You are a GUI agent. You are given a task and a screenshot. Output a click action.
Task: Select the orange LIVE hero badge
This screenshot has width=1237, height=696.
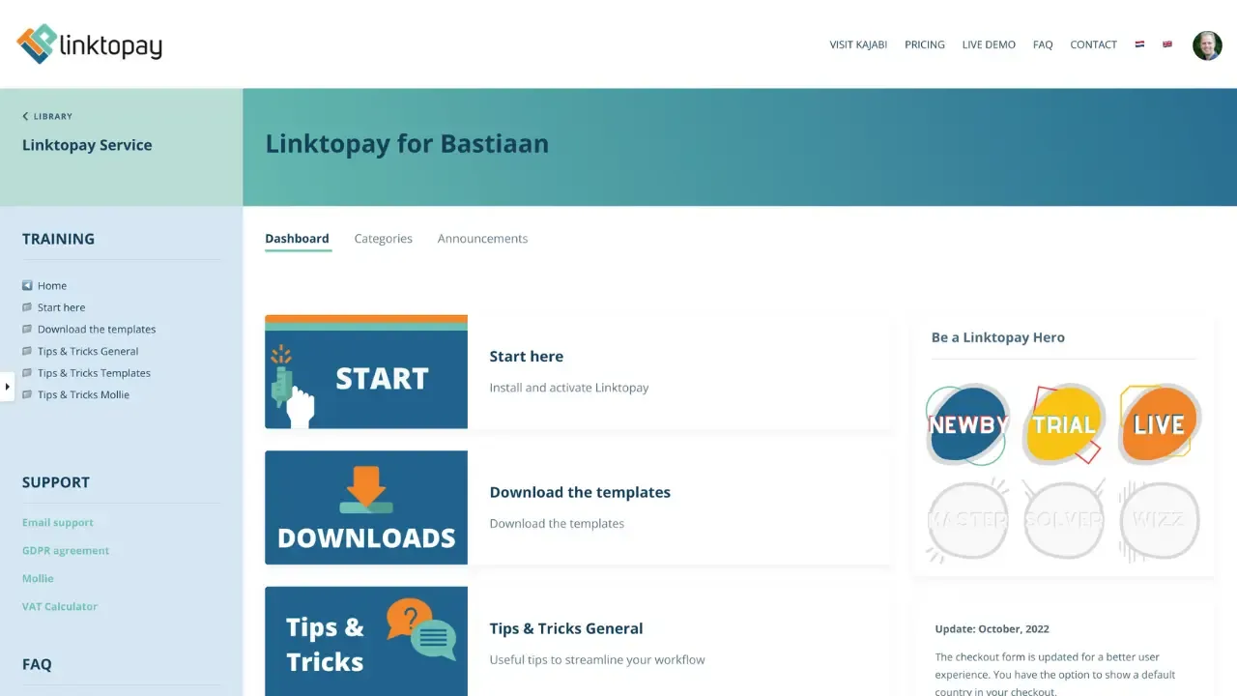[1159, 424]
